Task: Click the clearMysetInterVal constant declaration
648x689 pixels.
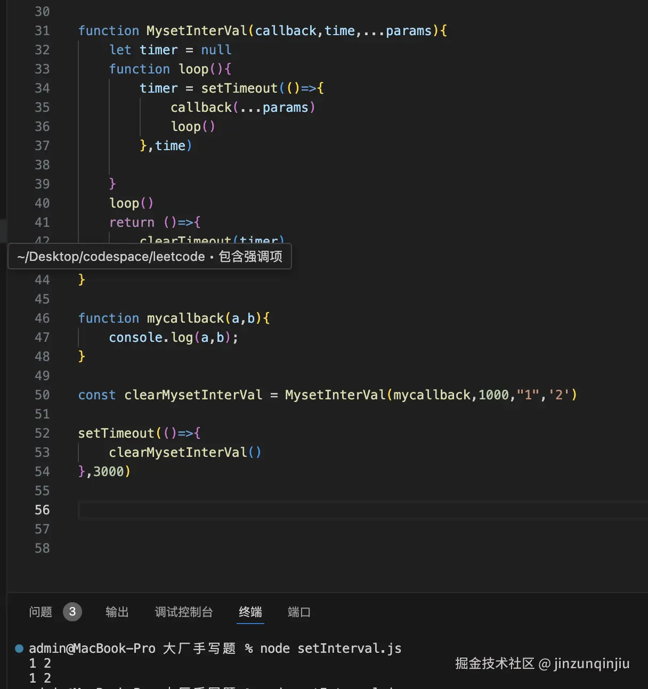Action: [193, 395]
